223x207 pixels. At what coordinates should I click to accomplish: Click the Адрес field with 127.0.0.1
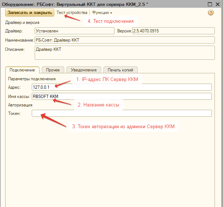pos(122,87)
